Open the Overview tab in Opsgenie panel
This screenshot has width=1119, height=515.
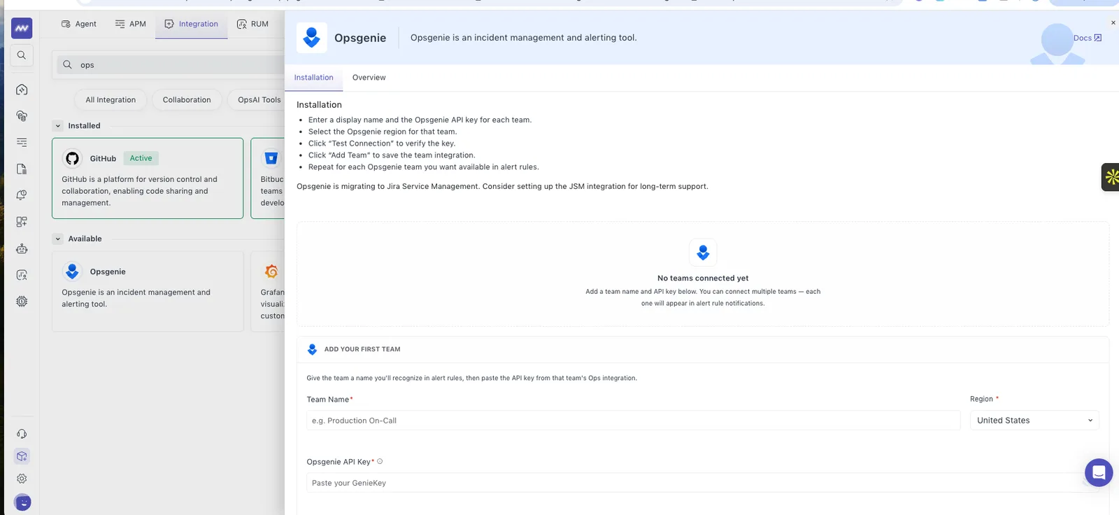[369, 78]
